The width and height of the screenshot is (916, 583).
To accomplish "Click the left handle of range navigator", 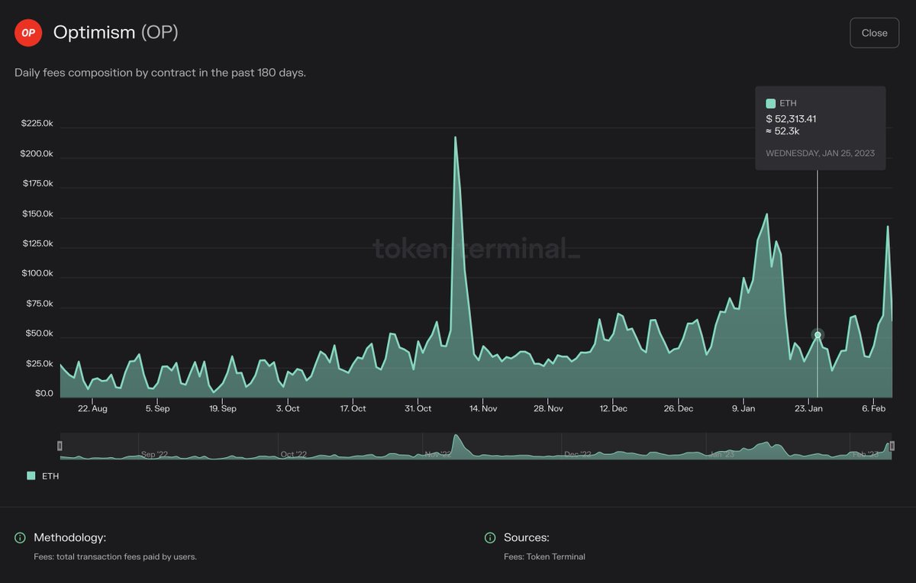I will [60, 446].
